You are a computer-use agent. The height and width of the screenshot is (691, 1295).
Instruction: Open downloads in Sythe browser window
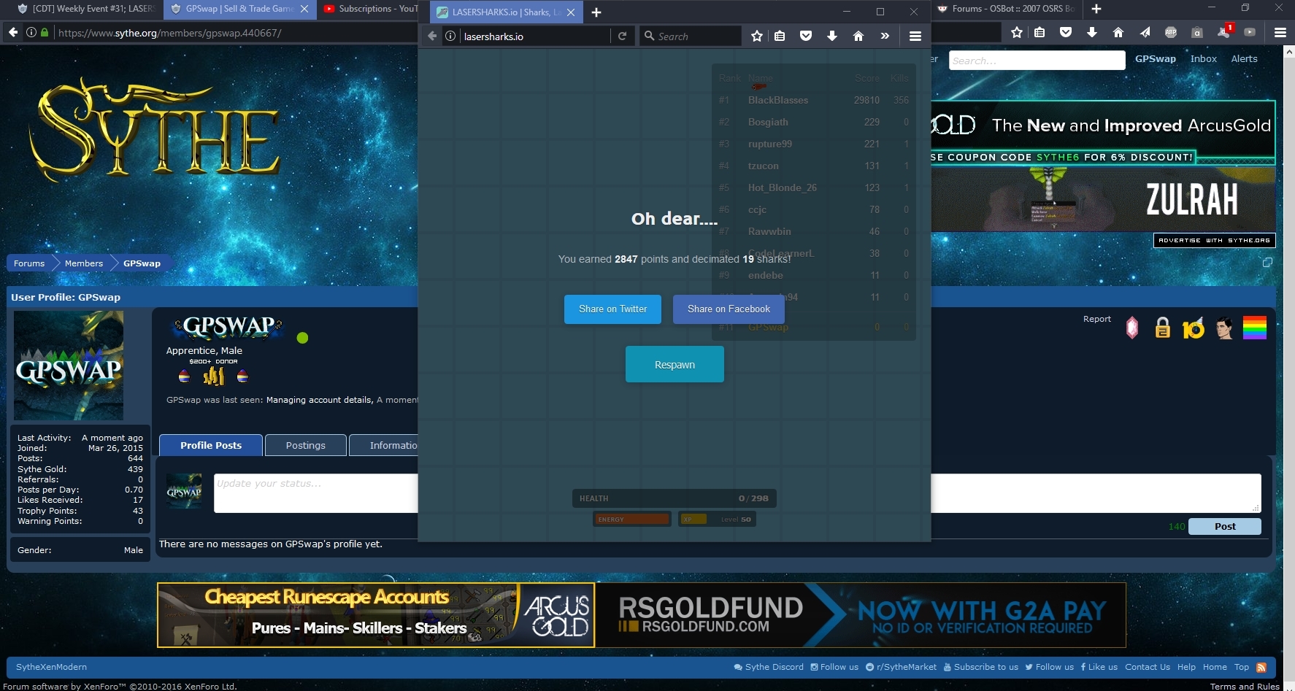click(1092, 32)
